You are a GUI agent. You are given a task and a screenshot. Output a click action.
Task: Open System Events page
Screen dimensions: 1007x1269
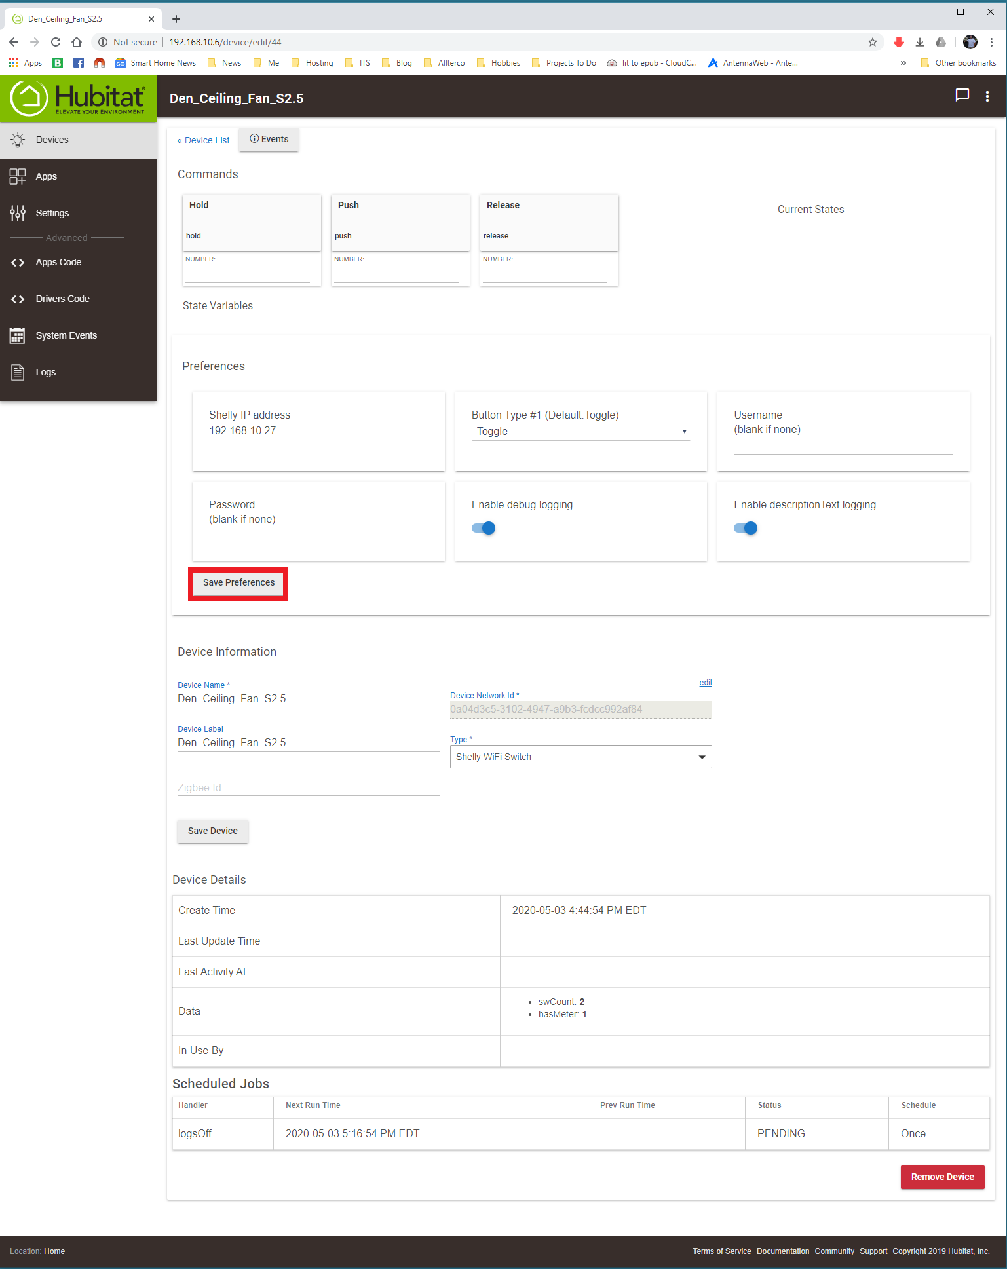78,335
